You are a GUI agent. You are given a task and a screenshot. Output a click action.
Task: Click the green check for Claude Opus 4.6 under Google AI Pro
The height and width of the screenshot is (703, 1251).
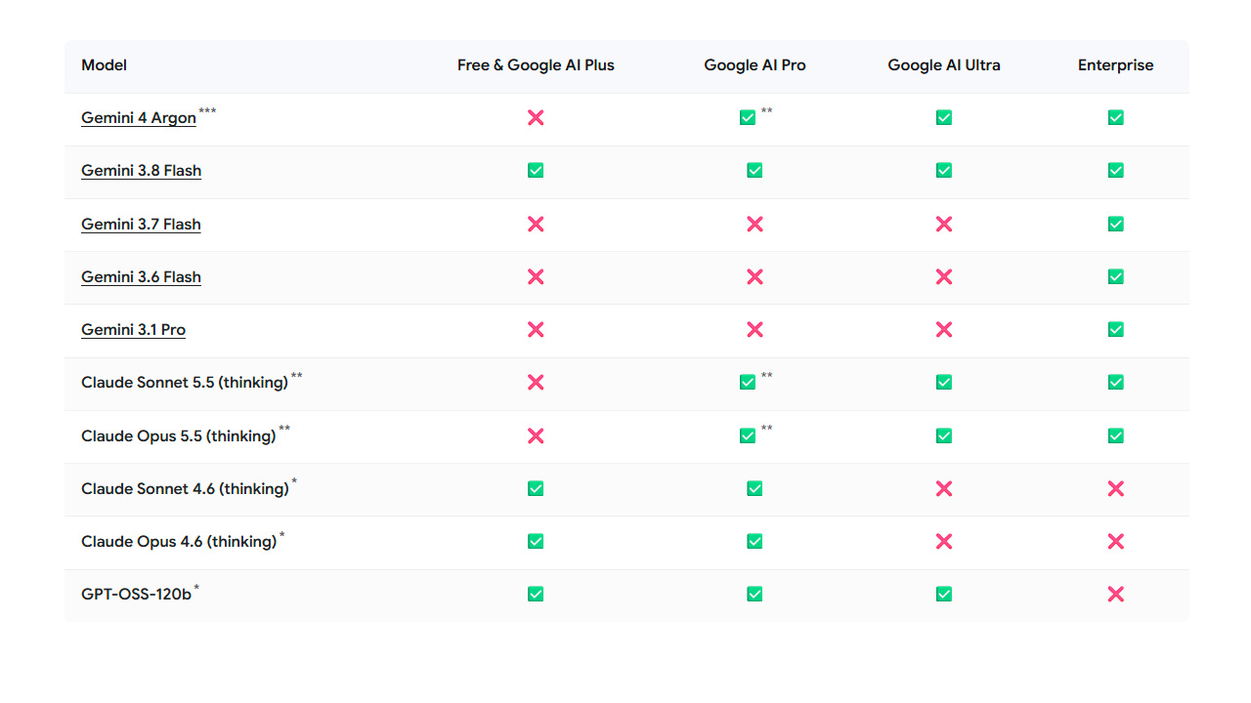click(x=755, y=542)
